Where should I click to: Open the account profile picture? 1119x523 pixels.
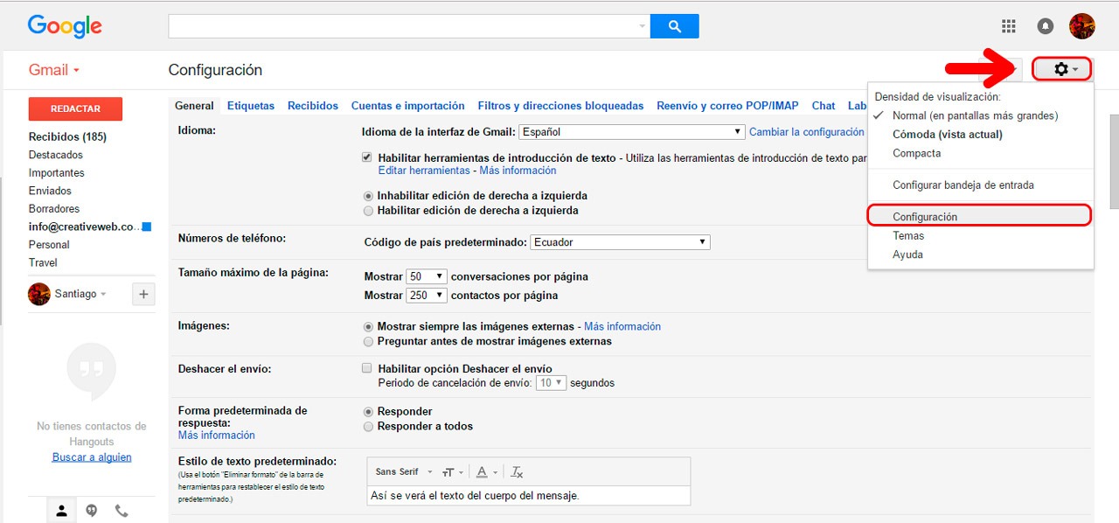coord(1082,26)
